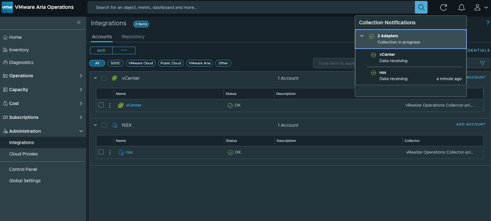Click the VMware logo icon
The image size is (491, 221).
(x=7, y=7)
